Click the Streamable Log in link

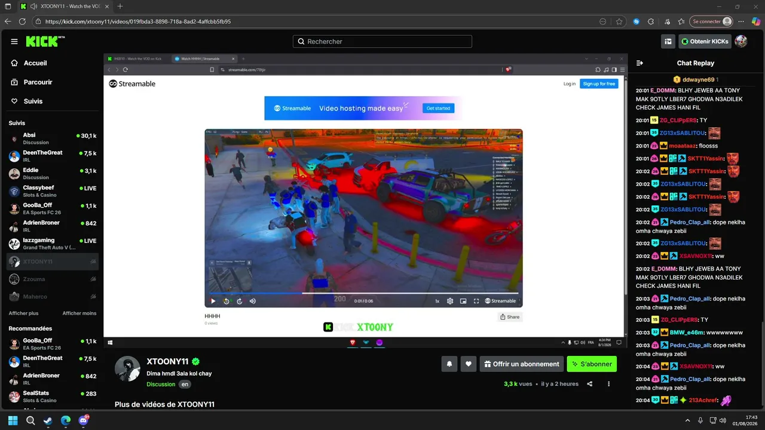(x=570, y=84)
